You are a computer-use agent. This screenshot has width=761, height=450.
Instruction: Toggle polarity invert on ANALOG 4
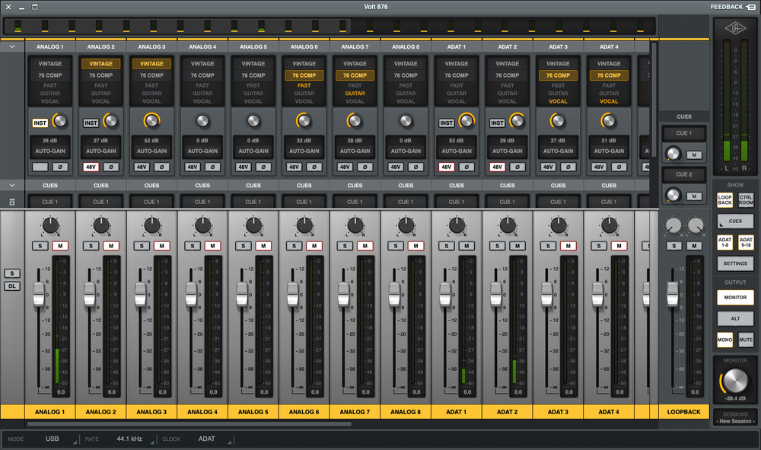click(x=212, y=167)
